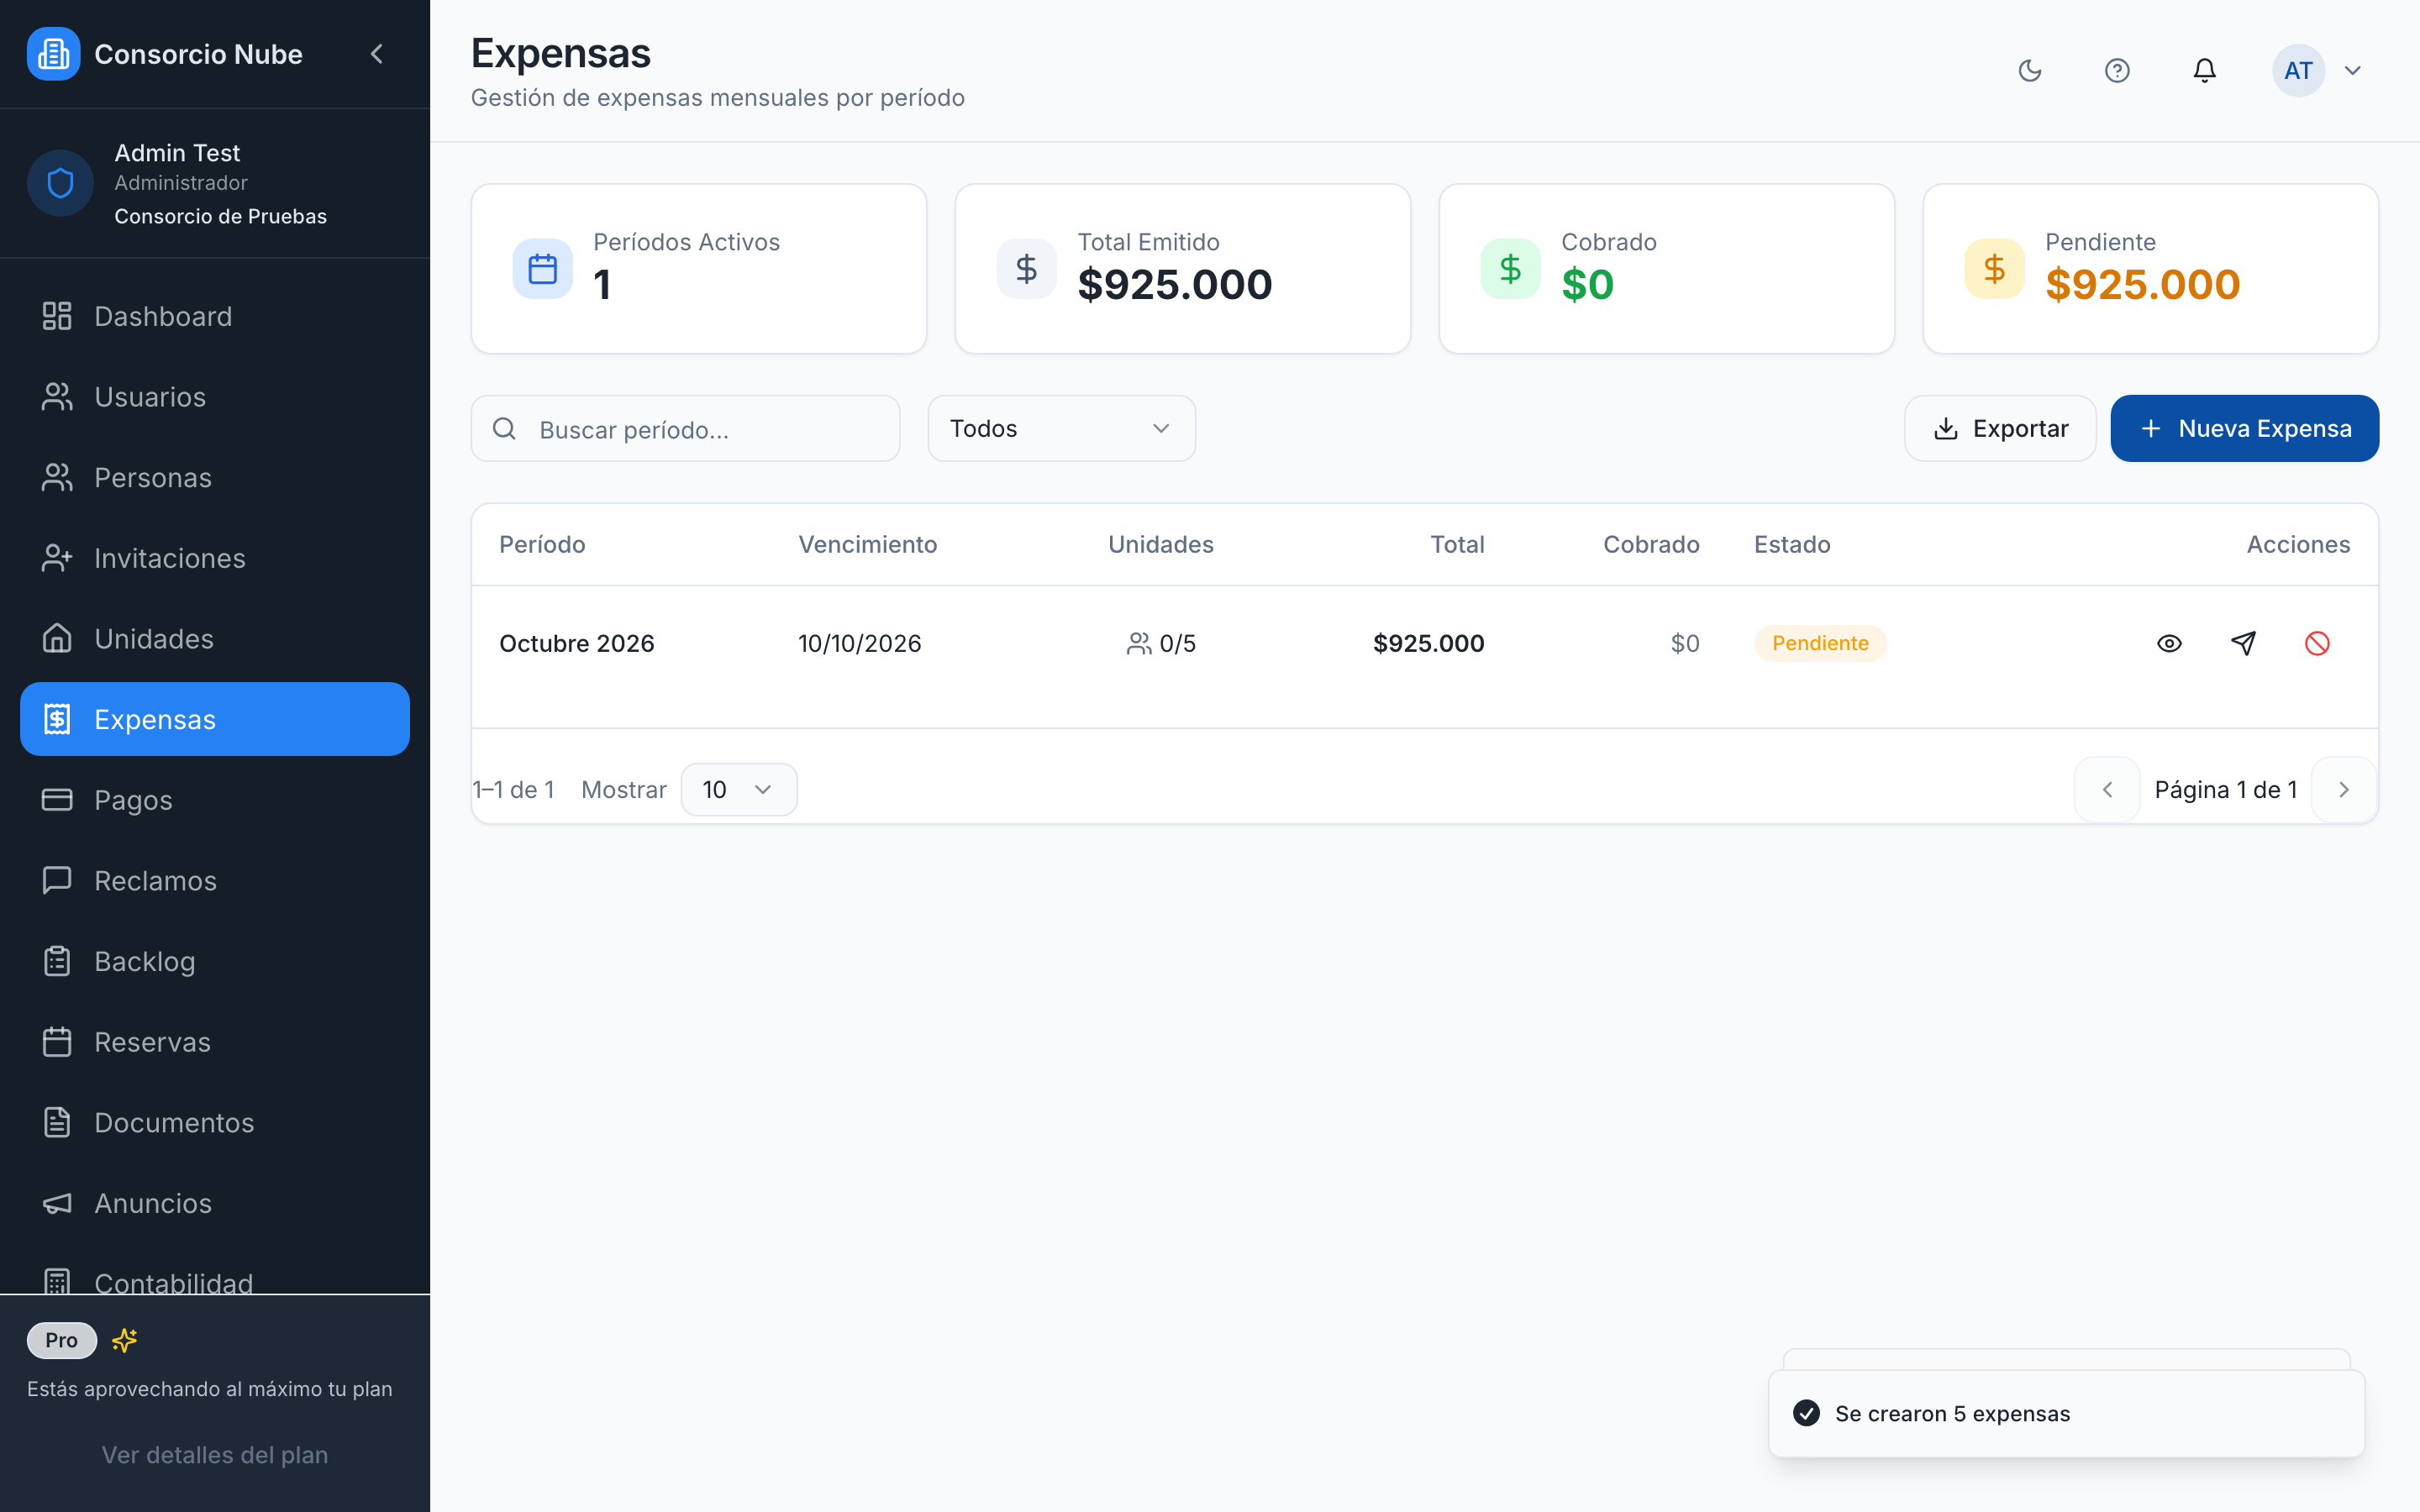Screen dimensions: 2420x1512
Task: Click the Admin Test shield icon
Action: pyautogui.click(x=60, y=183)
